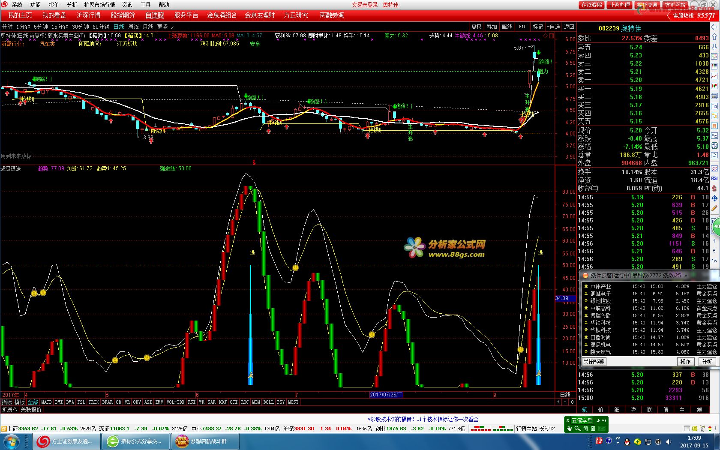Click the circle icon below f(x) in sidebar
Image resolution: width=720 pixels, height=450 pixels.
[714, 155]
